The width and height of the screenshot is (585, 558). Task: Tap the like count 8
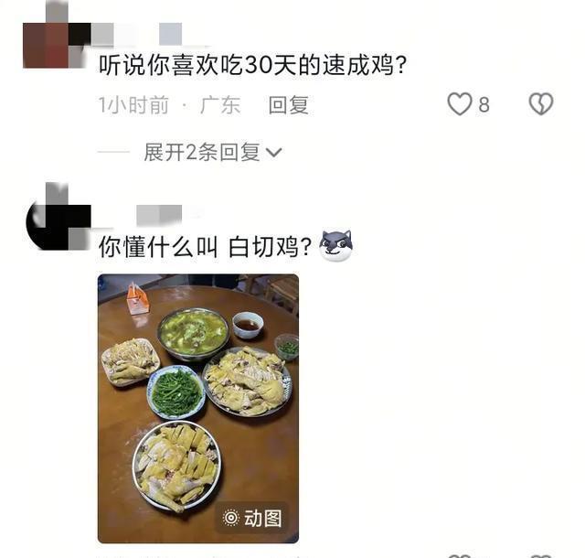click(x=484, y=105)
